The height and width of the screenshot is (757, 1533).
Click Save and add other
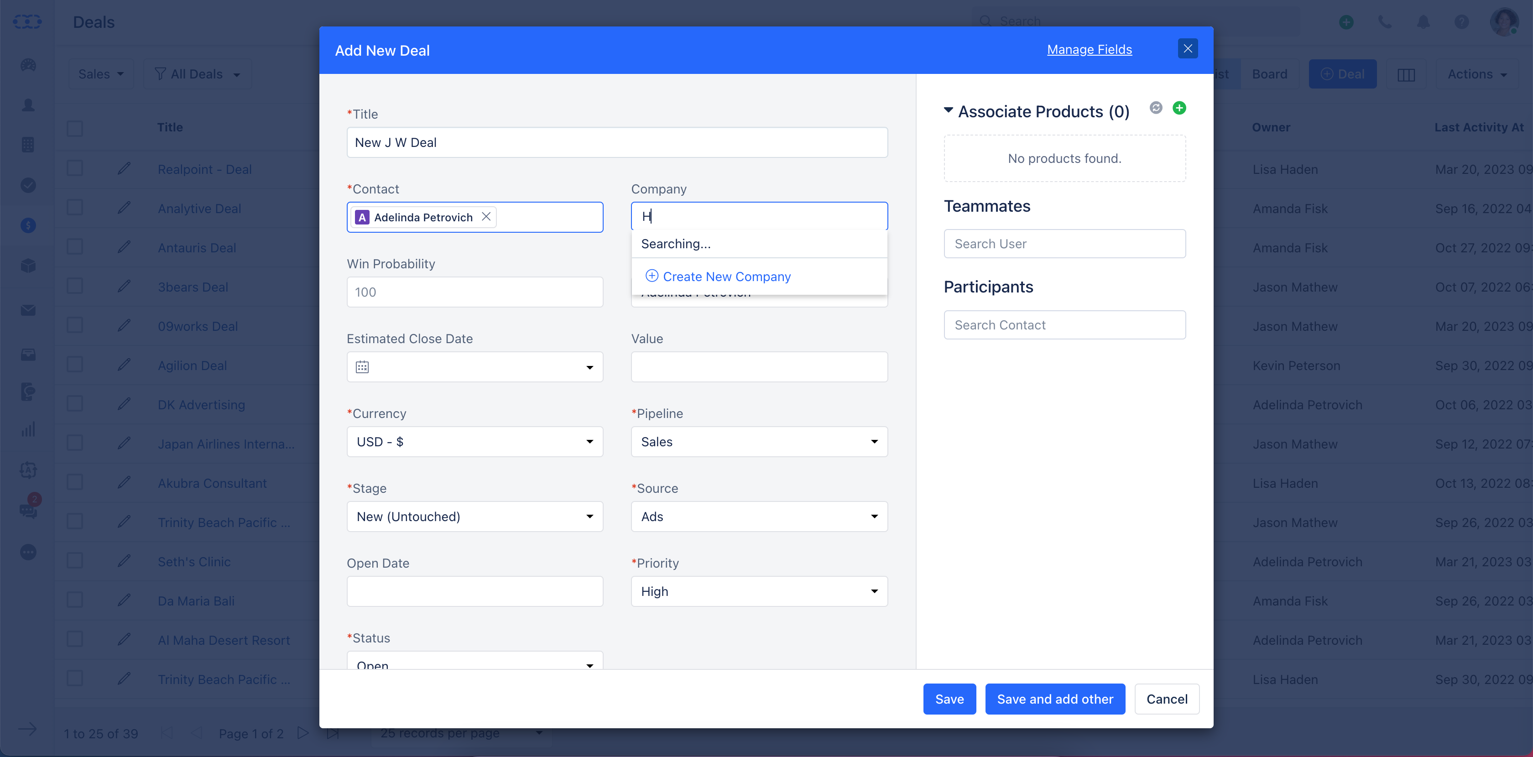(1055, 699)
